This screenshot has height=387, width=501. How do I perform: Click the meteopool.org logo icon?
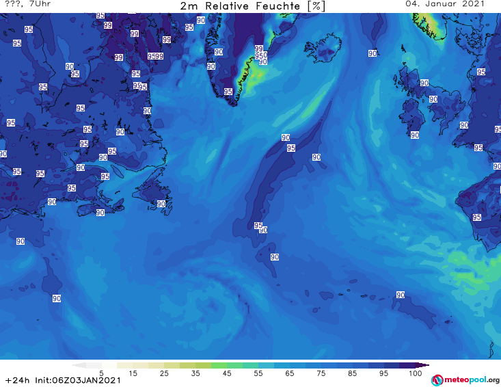(x=437, y=380)
